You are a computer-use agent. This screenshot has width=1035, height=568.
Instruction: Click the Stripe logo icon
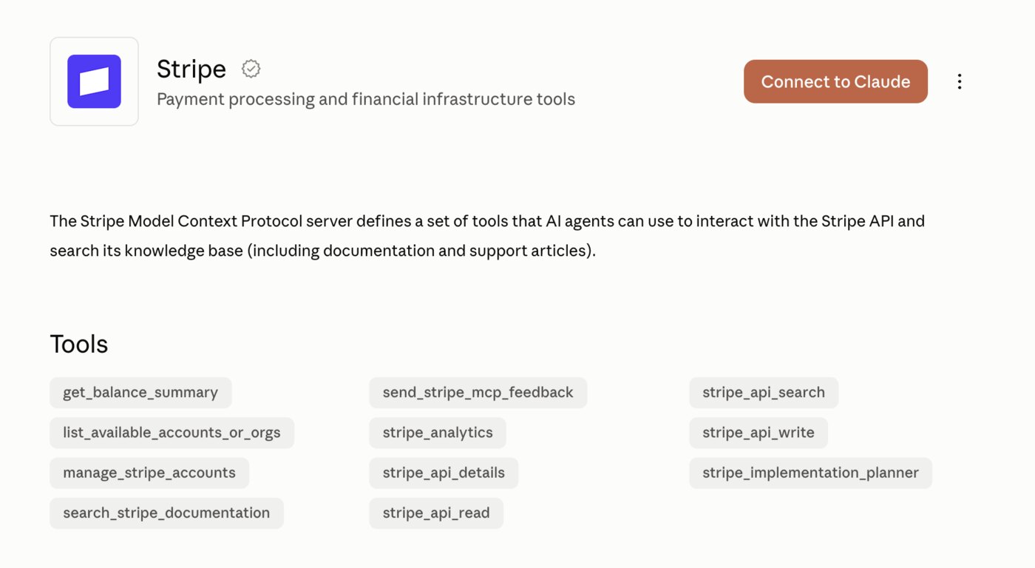click(94, 81)
